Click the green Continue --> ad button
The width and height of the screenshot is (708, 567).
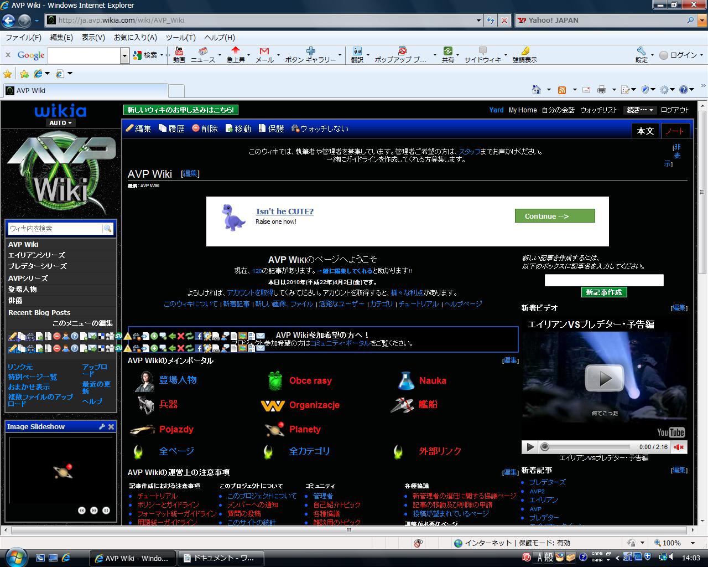click(x=555, y=216)
